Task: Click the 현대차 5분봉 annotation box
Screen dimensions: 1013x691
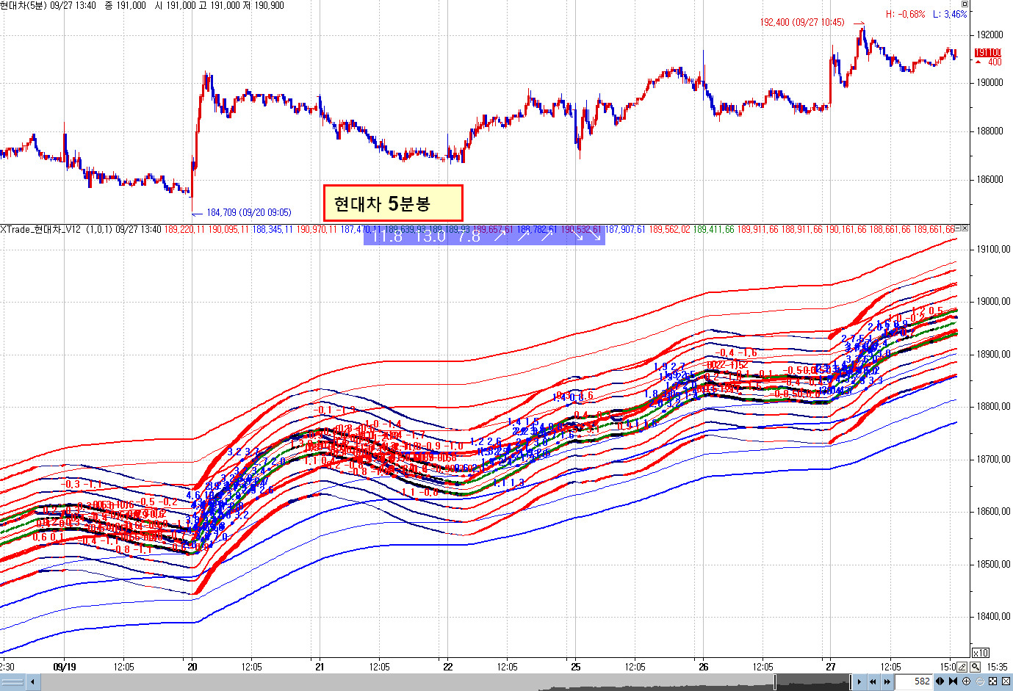Action: [393, 203]
